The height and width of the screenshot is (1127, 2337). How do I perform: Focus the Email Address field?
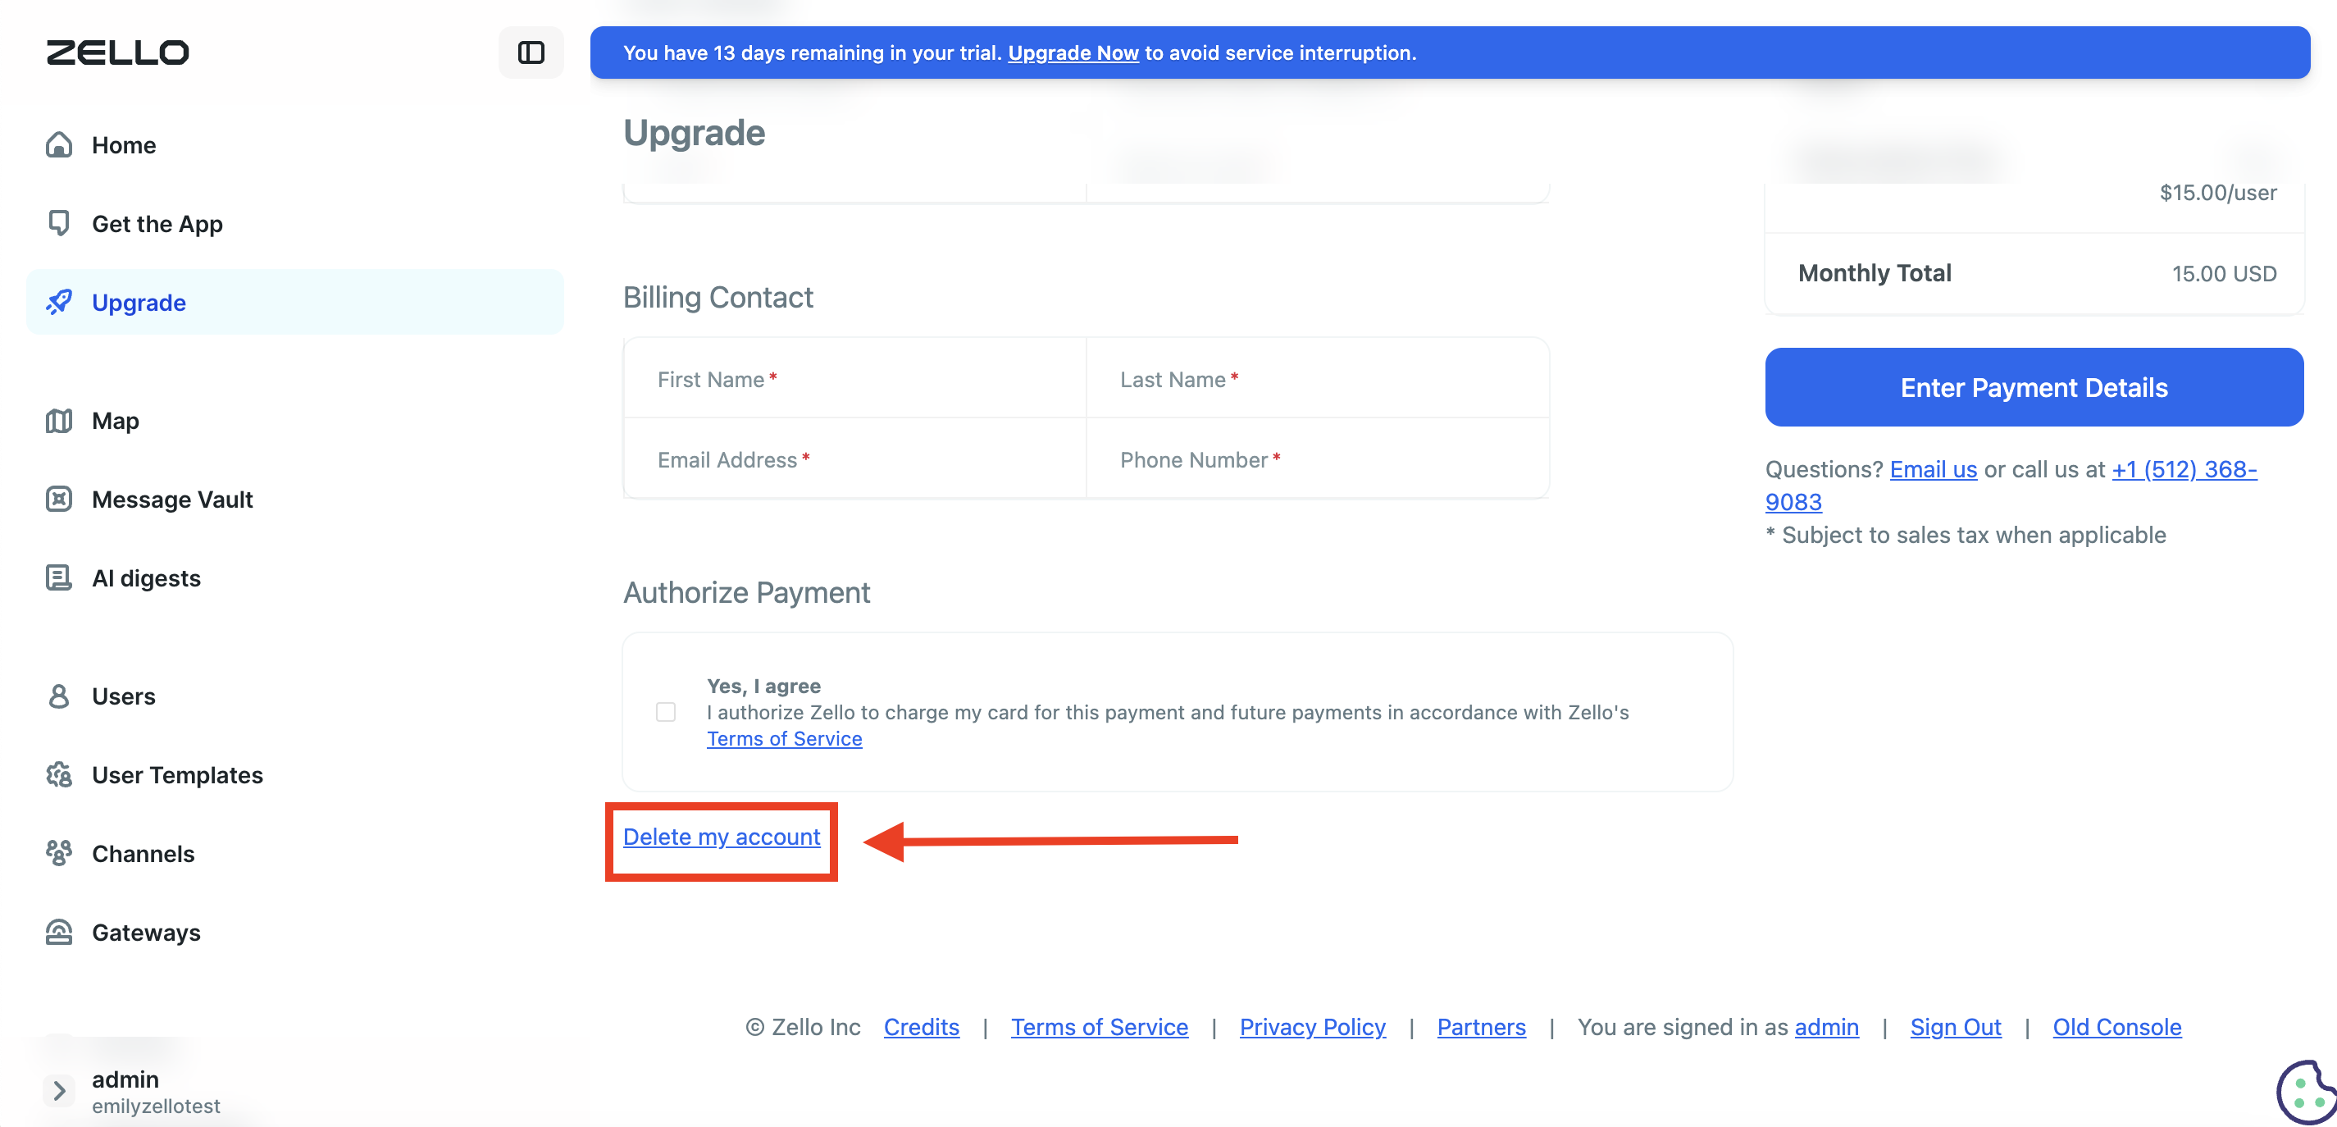tap(854, 459)
